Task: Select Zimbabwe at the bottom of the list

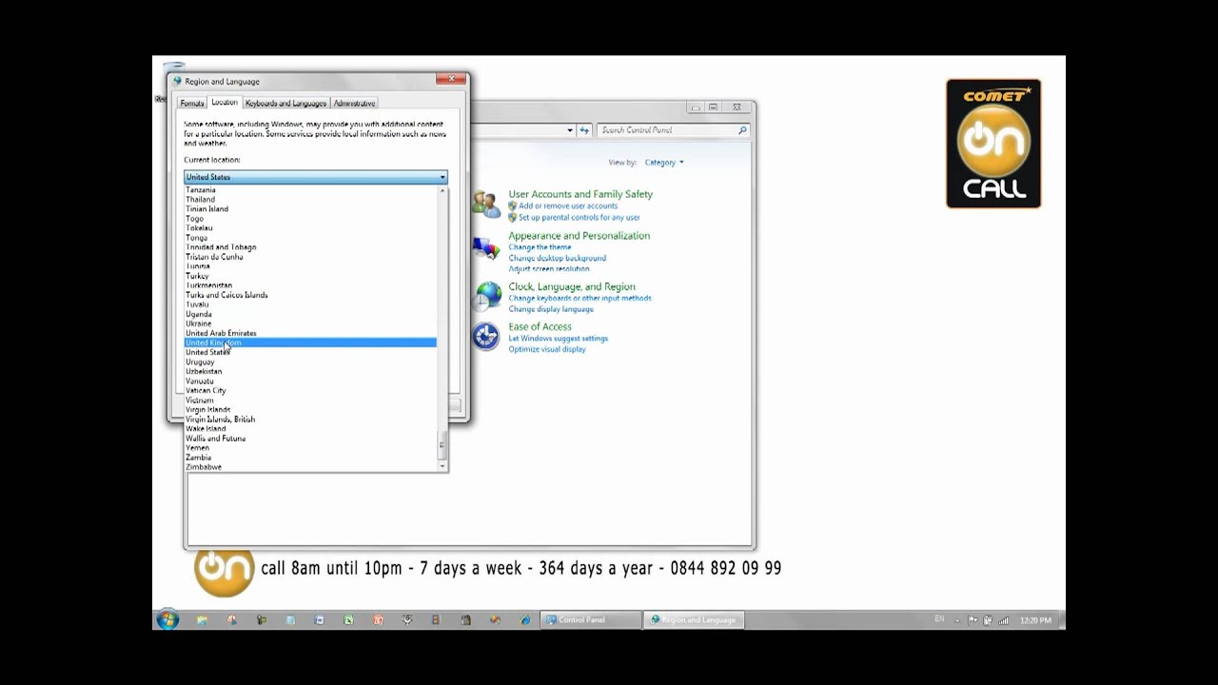Action: [x=310, y=467]
